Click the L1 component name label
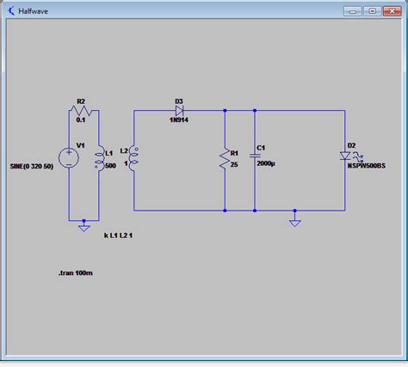The image size is (408, 367). coord(109,153)
